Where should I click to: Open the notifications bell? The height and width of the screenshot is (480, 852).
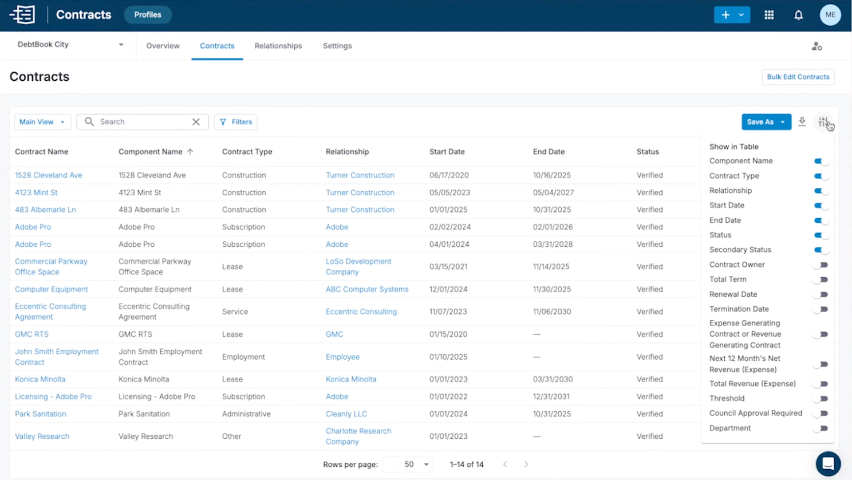coord(798,15)
